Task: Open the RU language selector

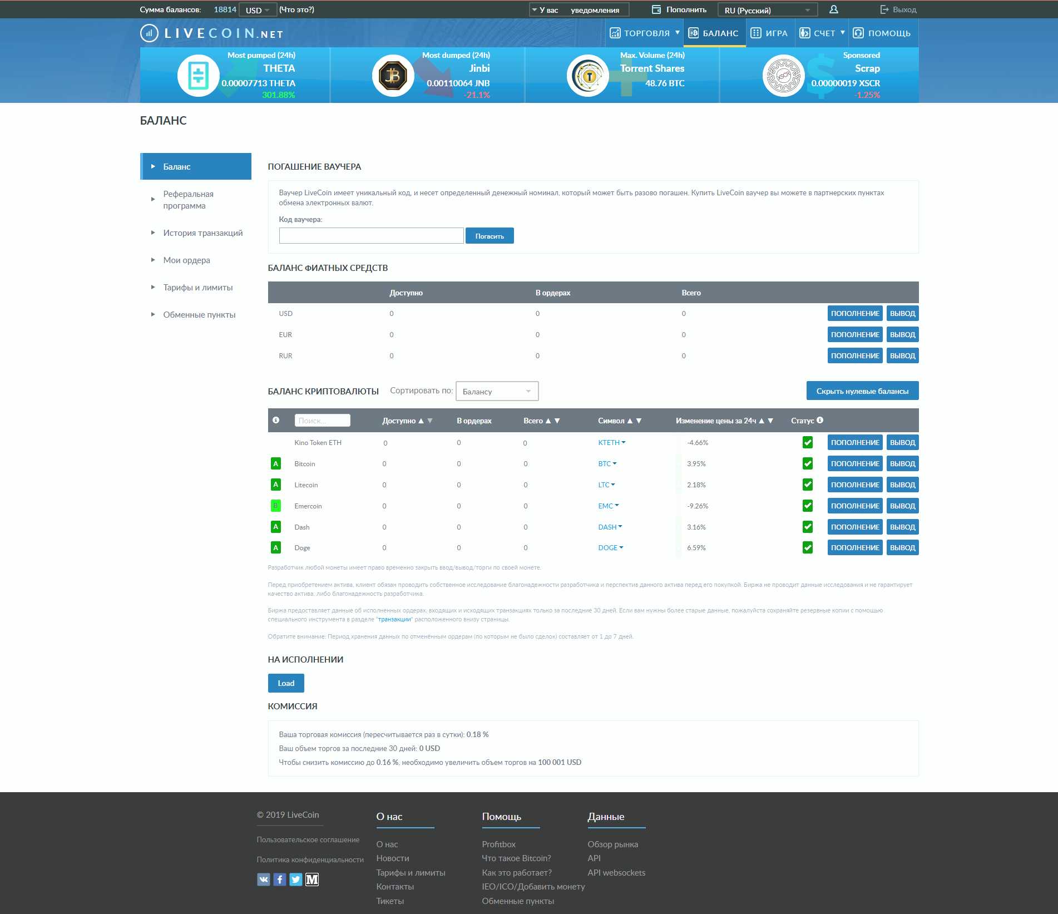Action: (767, 10)
